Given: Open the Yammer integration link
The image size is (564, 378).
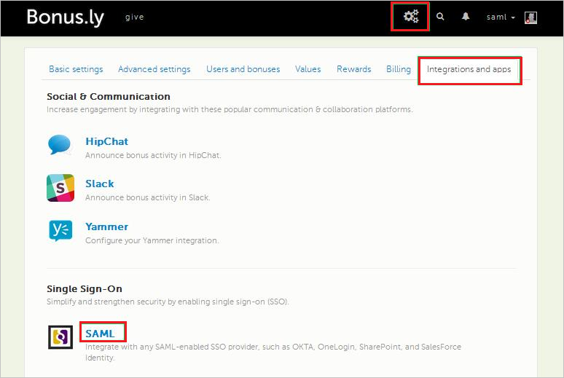Looking at the screenshot, I should click(107, 227).
